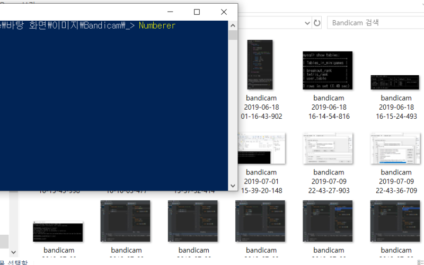Click the PowerShell scrollbar up arrow
The height and width of the screenshot is (265, 424).
233,25
